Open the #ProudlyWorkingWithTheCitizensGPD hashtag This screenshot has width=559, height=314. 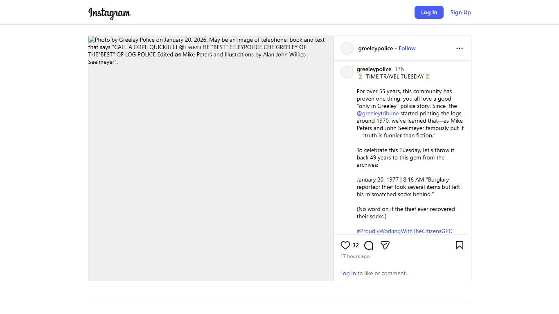[404, 231]
